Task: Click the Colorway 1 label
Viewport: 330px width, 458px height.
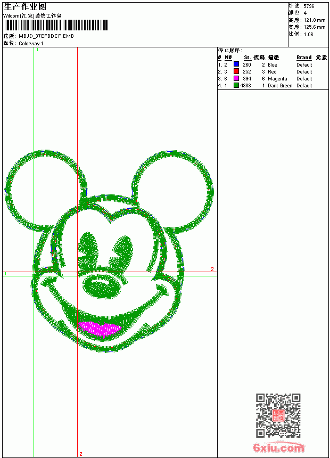Action: 31,44
